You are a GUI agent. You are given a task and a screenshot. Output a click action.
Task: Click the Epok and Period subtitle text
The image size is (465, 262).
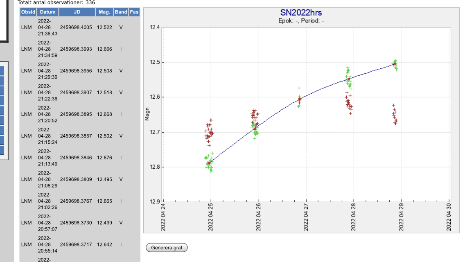click(301, 21)
